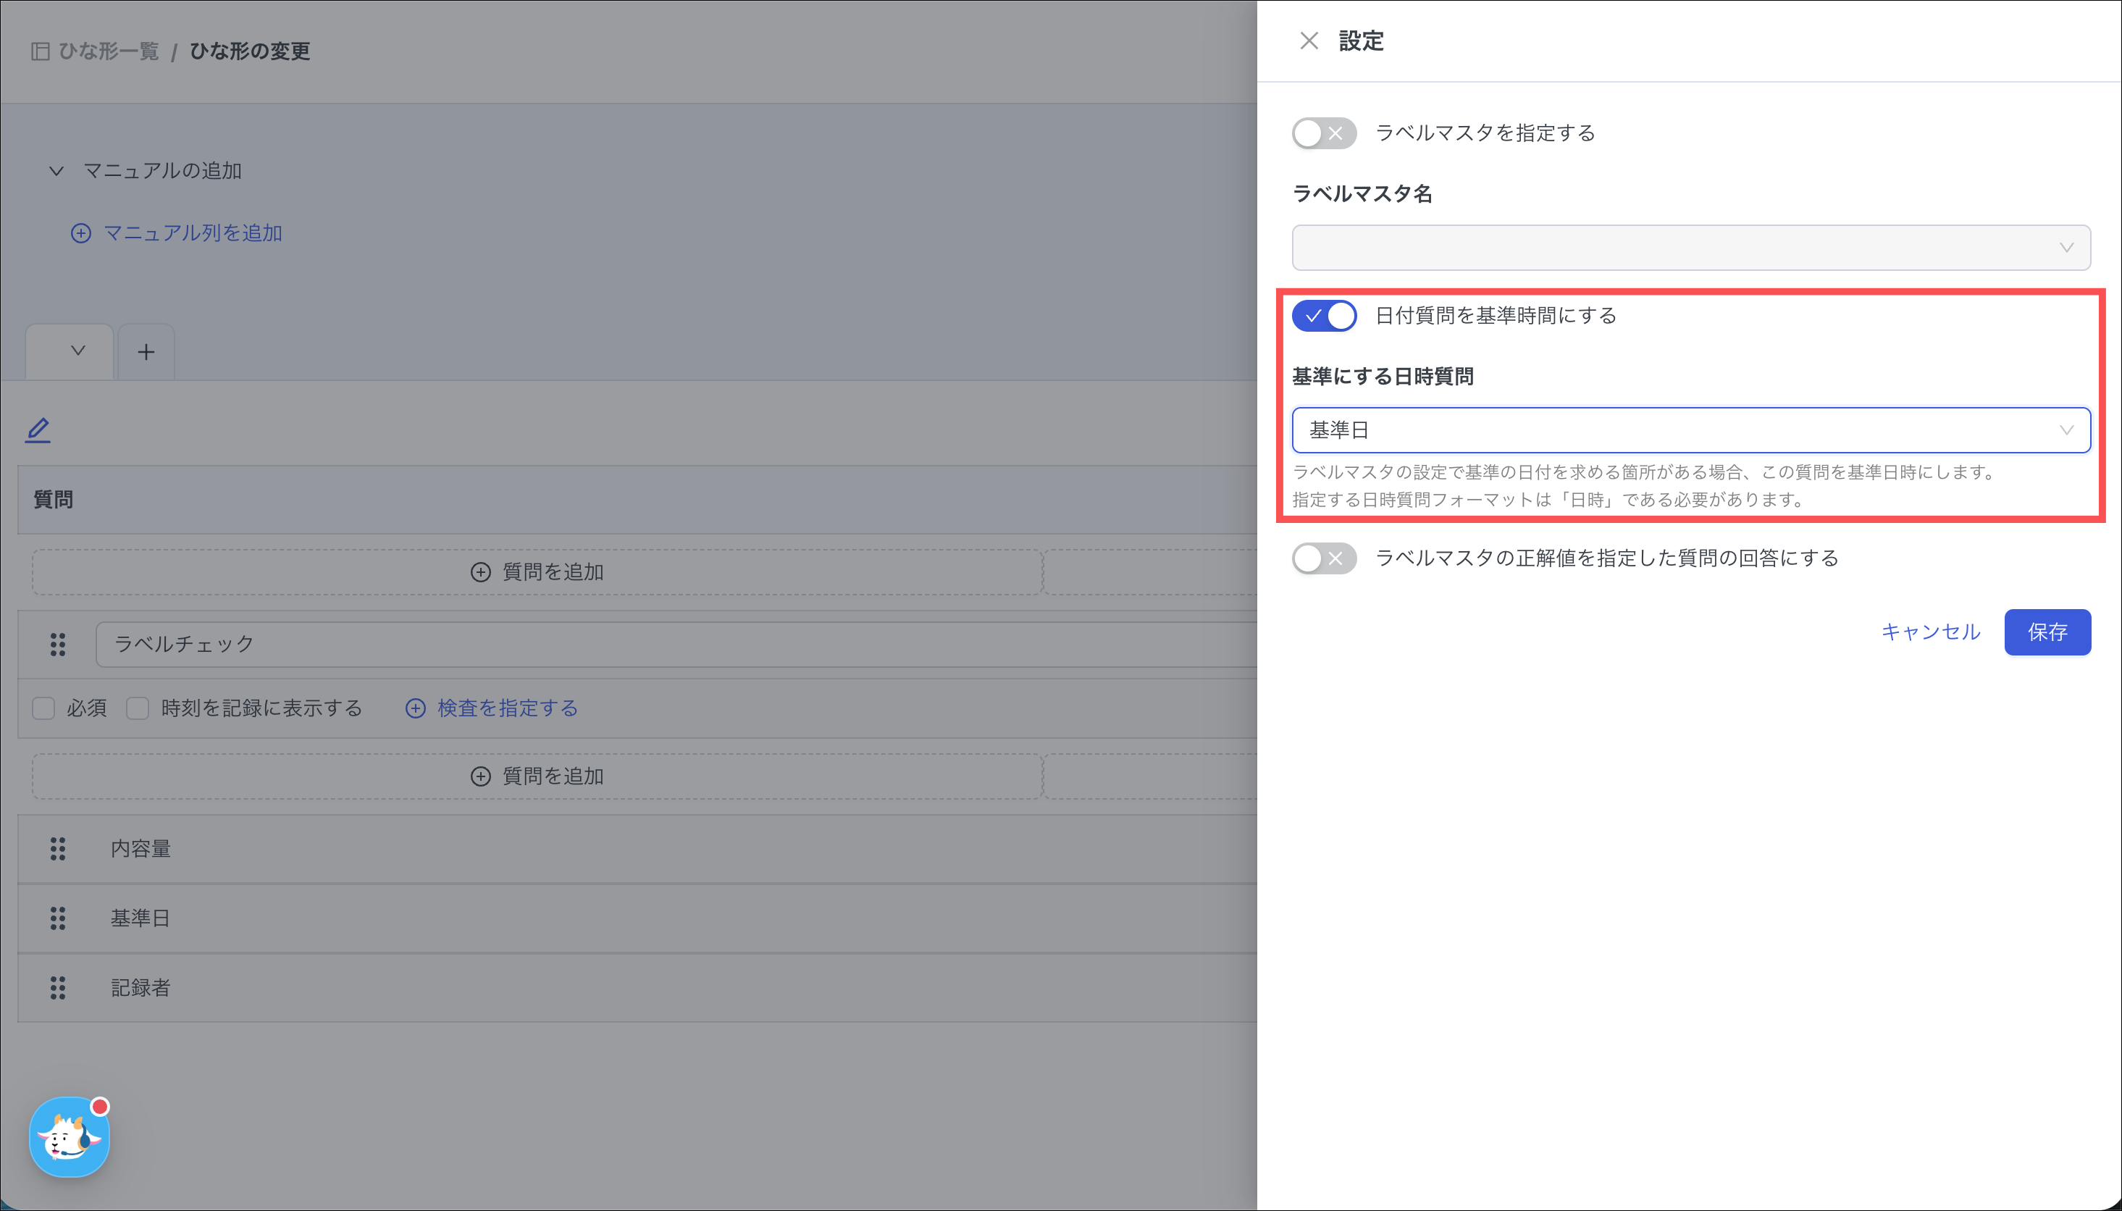Open the ラベルマスタ名 dropdown

point(1690,248)
